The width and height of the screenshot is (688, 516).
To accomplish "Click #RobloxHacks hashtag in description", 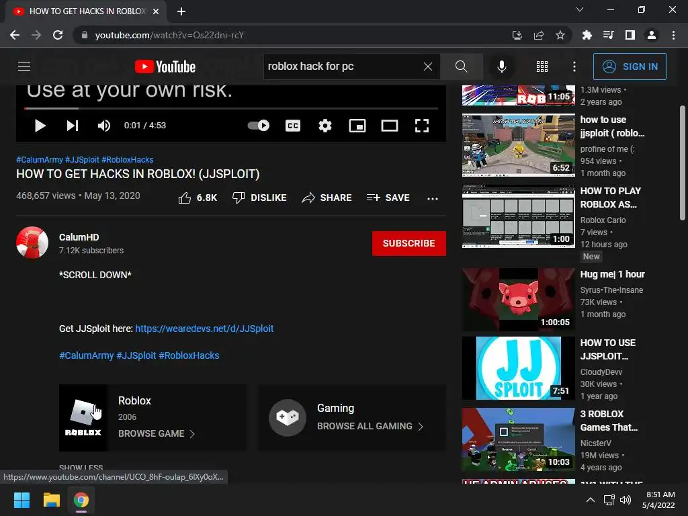I will click(x=189, y=355).
